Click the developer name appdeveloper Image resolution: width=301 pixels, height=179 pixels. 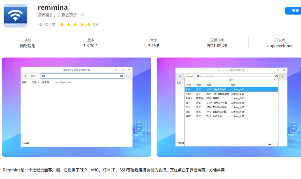click(280, 46)
